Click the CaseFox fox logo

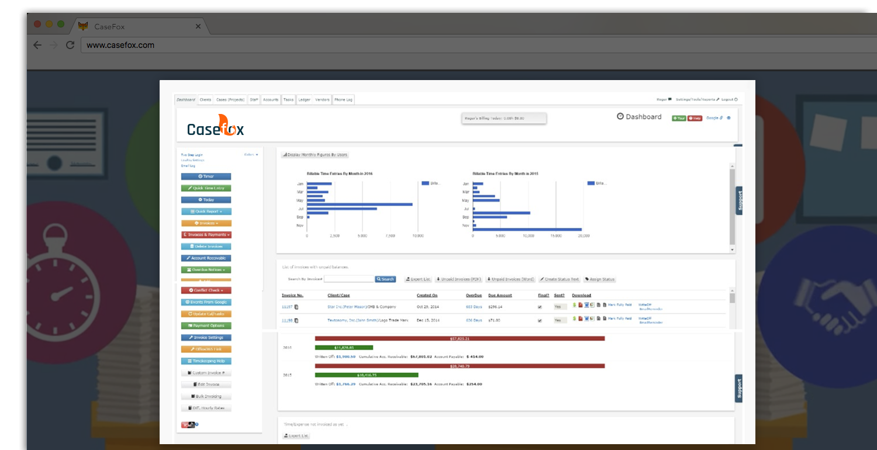pos(223,124)
